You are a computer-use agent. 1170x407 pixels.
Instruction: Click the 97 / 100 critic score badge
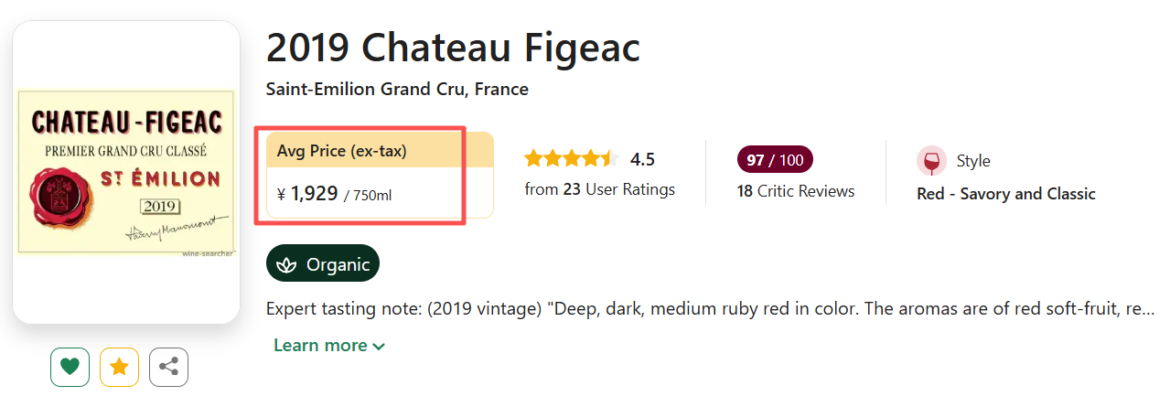tap(774, 160)
